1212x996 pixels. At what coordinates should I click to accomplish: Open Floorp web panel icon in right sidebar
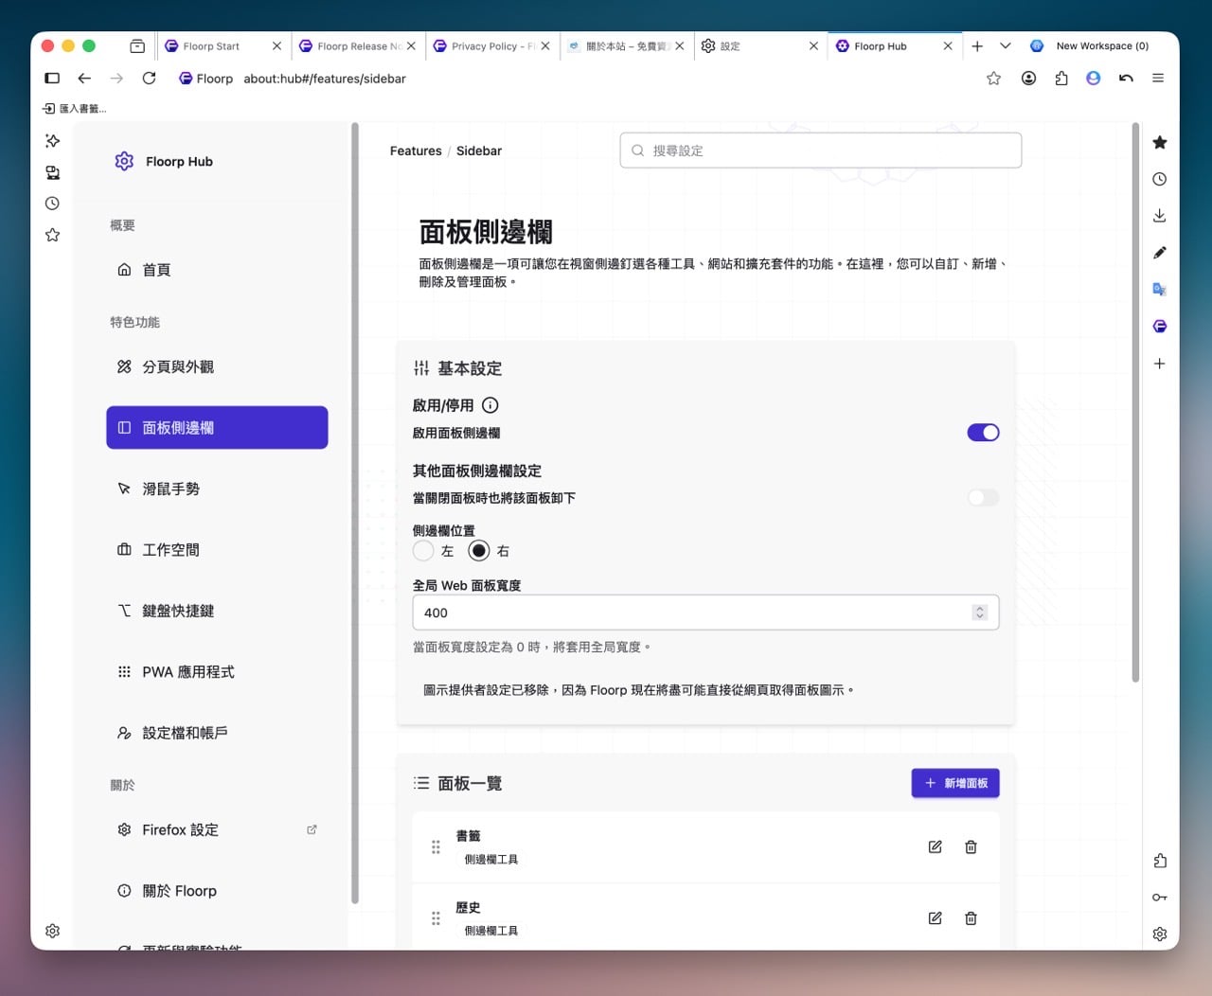[x=1159, y=327]
